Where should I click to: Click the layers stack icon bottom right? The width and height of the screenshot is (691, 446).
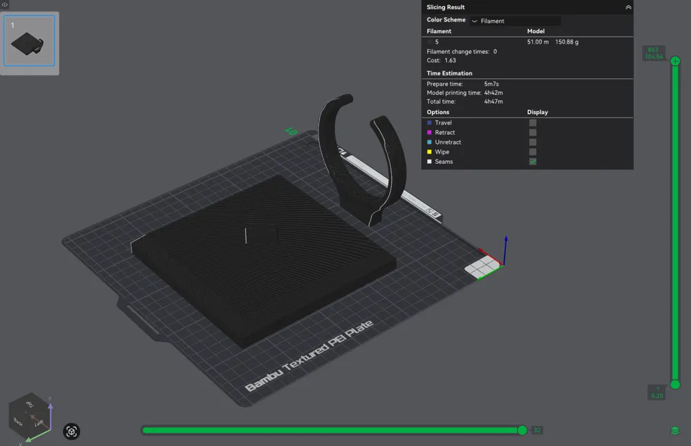(674, 430)
